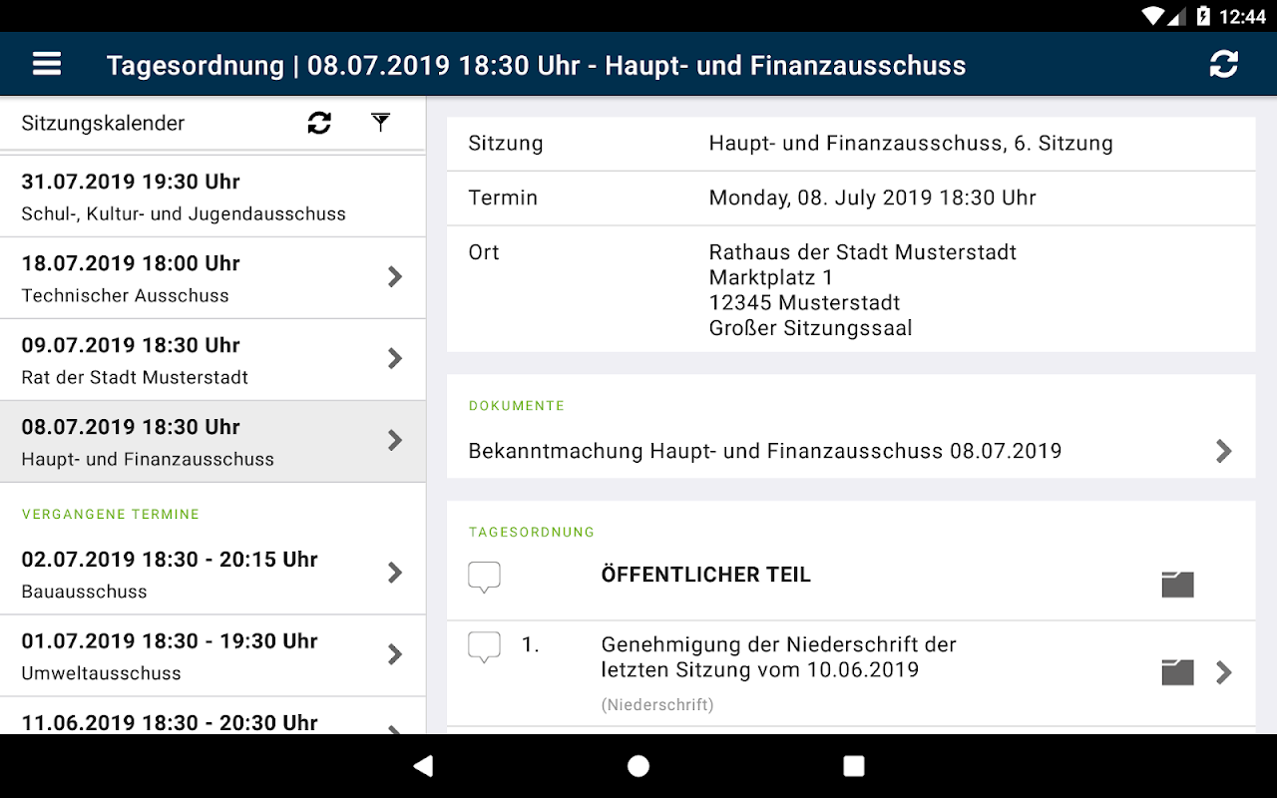Tap the Android back button
1277x798 pixels.
(424, 766)
